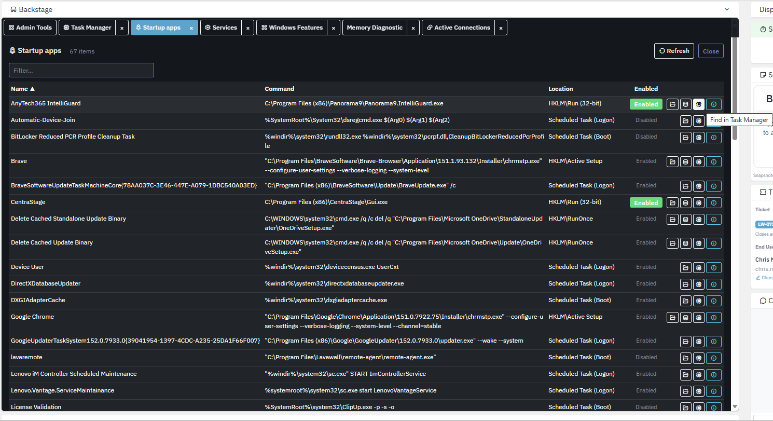
Task: Open folder icon for CentraStage row
Action: [x=672, y=203]
